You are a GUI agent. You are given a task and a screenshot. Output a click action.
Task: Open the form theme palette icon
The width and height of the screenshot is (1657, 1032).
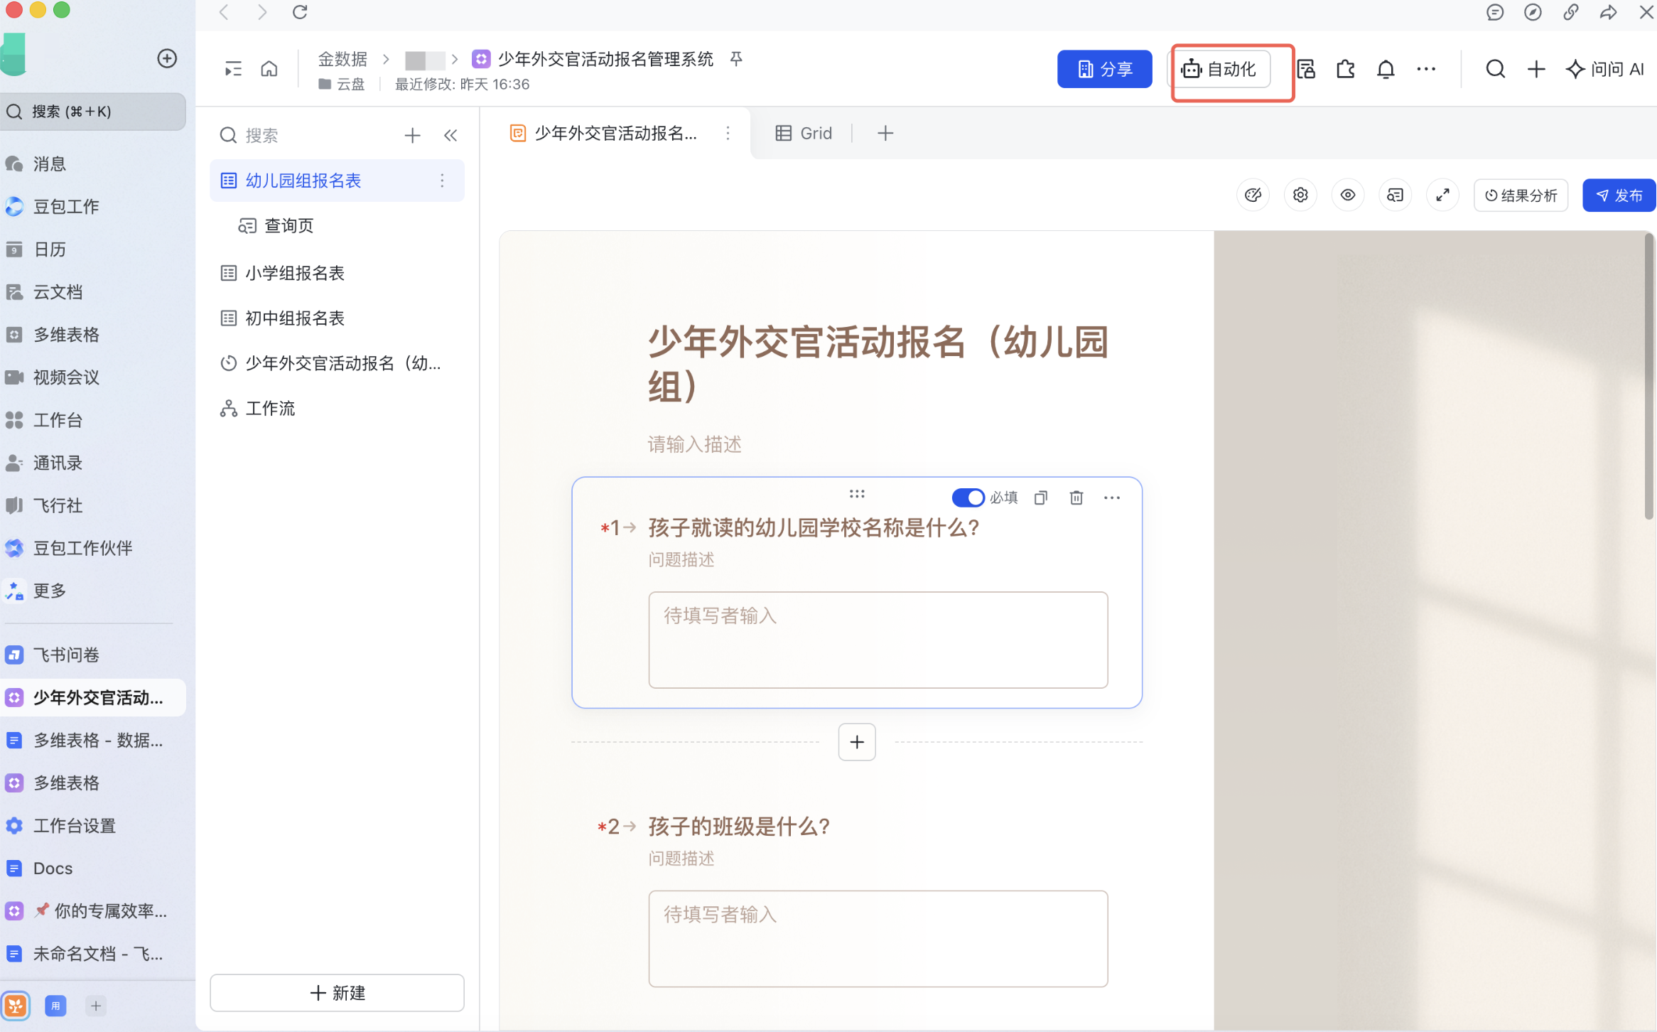(1253, 195)
